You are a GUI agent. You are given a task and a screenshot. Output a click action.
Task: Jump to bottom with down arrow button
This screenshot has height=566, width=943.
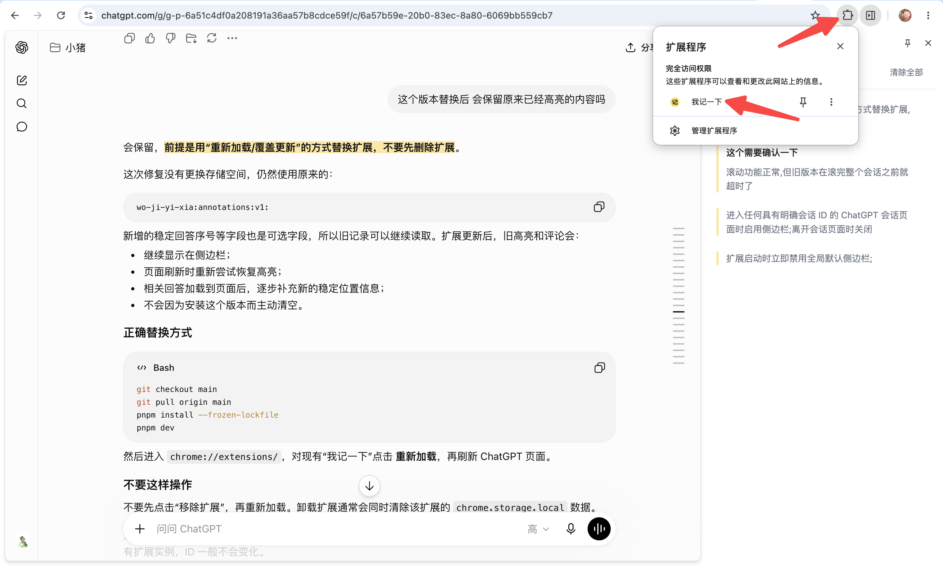(370, 486)
